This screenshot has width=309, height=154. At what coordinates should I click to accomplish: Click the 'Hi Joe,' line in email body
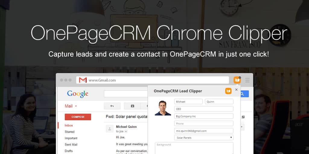point(120,137)
